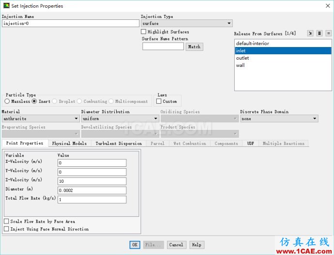Open the Turbulent Dispersion tab

point(119,143)
